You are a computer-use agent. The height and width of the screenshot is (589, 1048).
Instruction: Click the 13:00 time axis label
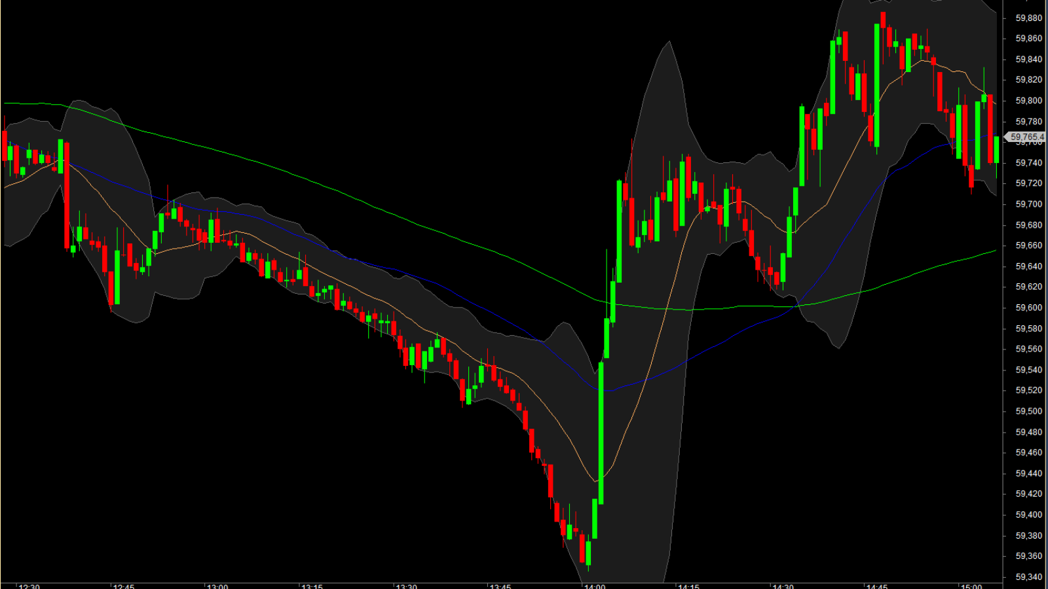click(x=217, y=586)
